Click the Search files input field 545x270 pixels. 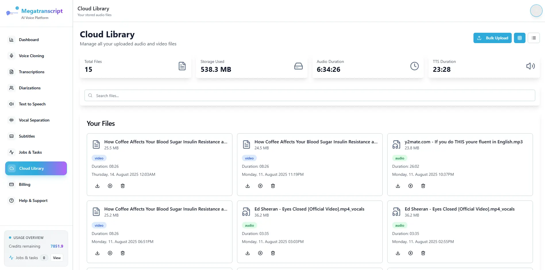point(310,95)
